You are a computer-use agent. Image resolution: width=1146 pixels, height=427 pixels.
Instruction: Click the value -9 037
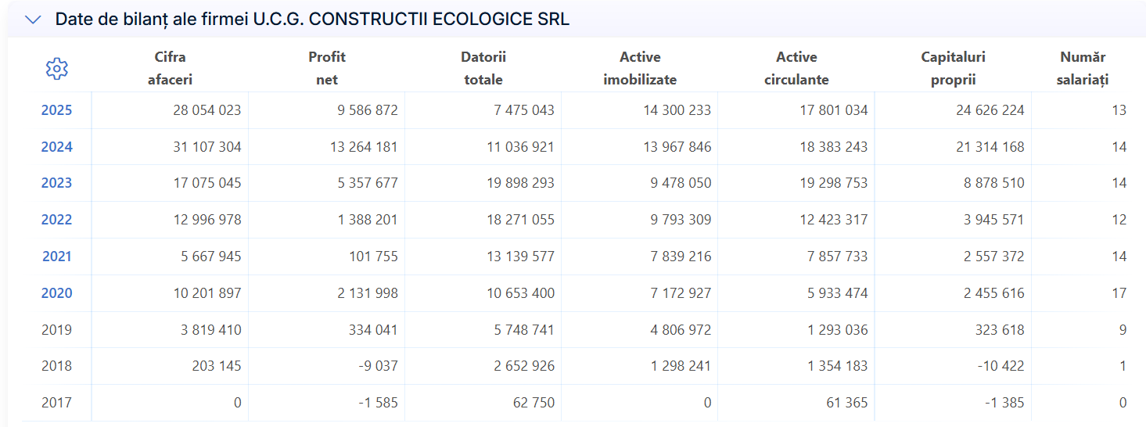tap(377, 366)
